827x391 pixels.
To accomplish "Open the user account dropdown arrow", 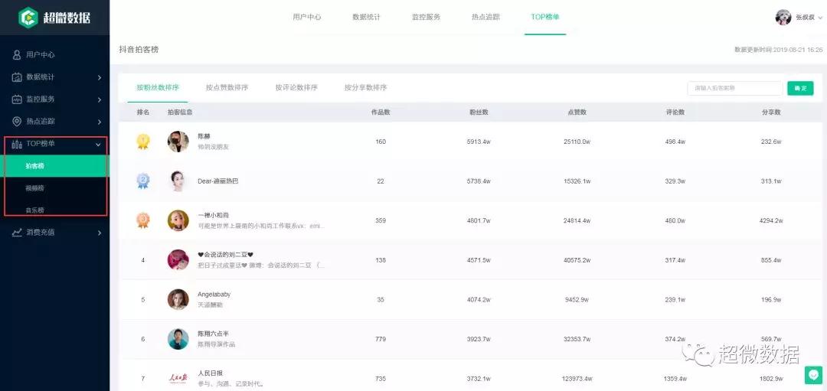I will tap(821, 18).
